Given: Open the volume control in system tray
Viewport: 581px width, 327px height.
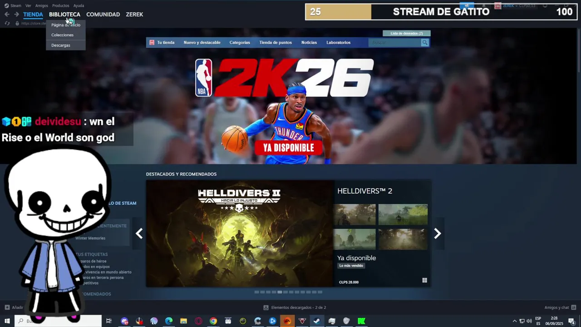Looking at the screenshot, I should [x=529, y=321].
